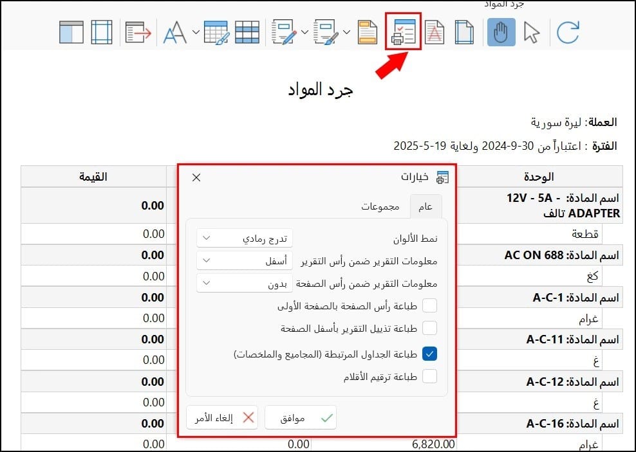Click the page with red letter A icon
The image size is (636, 452).
click(x=435, y=32)
